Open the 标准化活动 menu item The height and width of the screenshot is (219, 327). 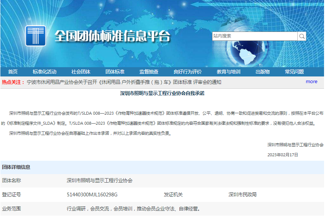(x=44, y=72)
